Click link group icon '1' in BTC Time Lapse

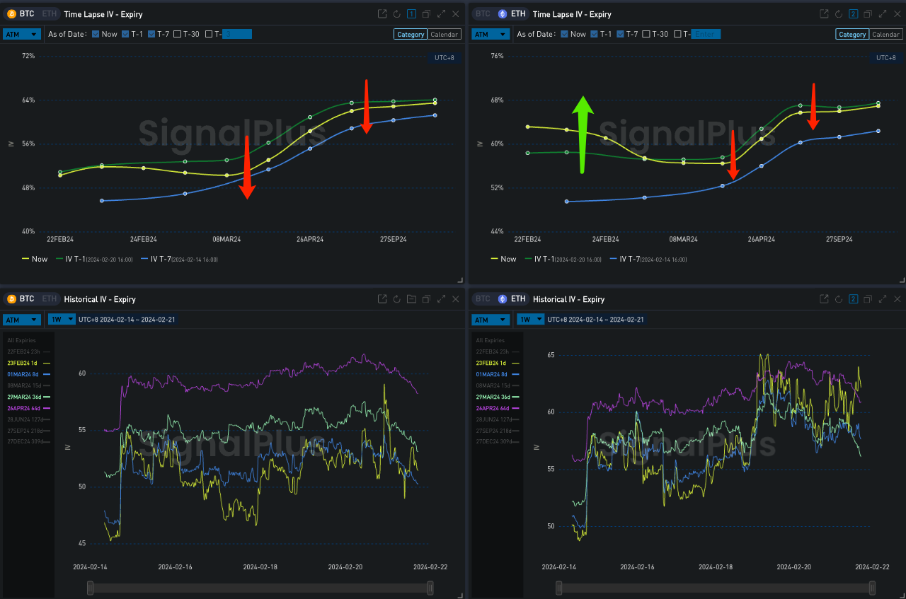tap(412, 14)
